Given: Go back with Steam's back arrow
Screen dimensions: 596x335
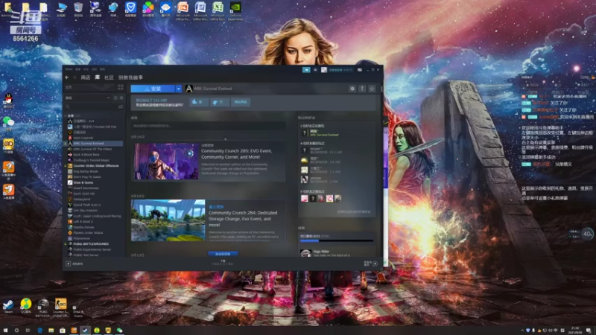Looking at the screenshot, I should pyautogui.click(x=67, y=77).
